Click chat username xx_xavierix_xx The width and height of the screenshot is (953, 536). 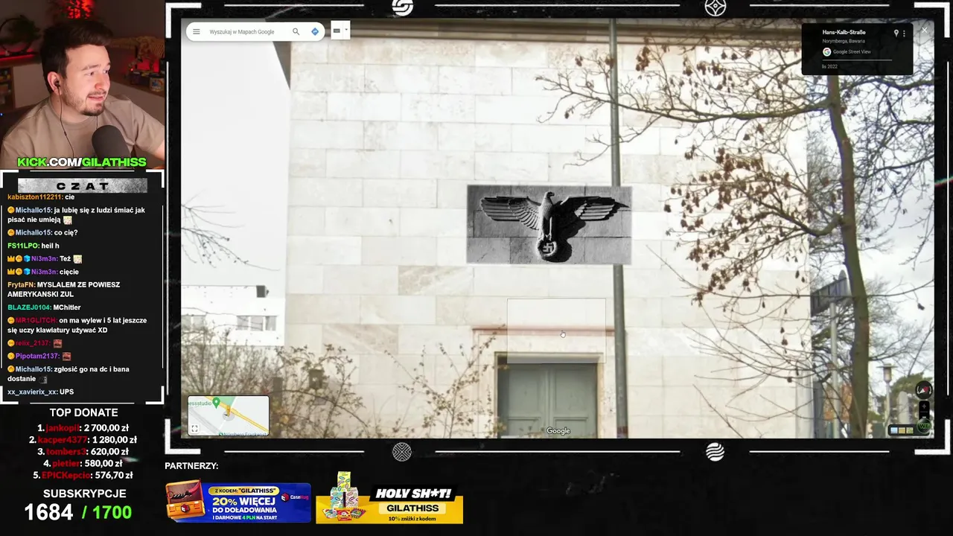tap(32, 392)
